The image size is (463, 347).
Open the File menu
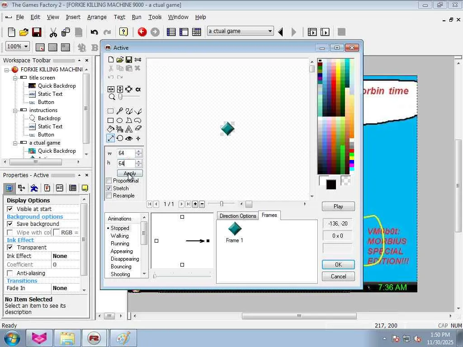pos(20,17)
